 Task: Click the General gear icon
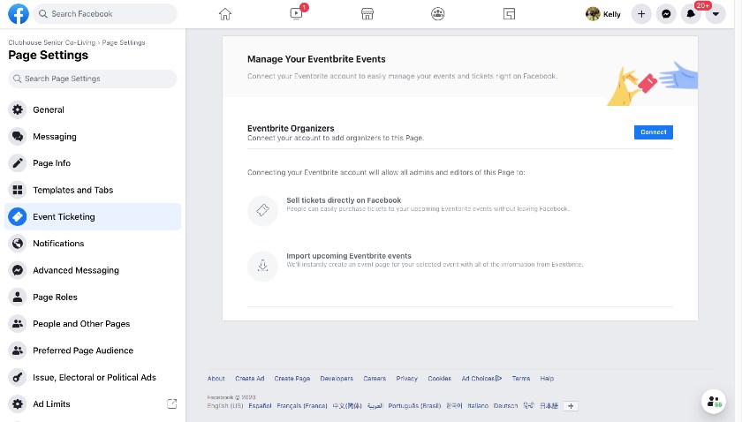(x=18, y=109)
